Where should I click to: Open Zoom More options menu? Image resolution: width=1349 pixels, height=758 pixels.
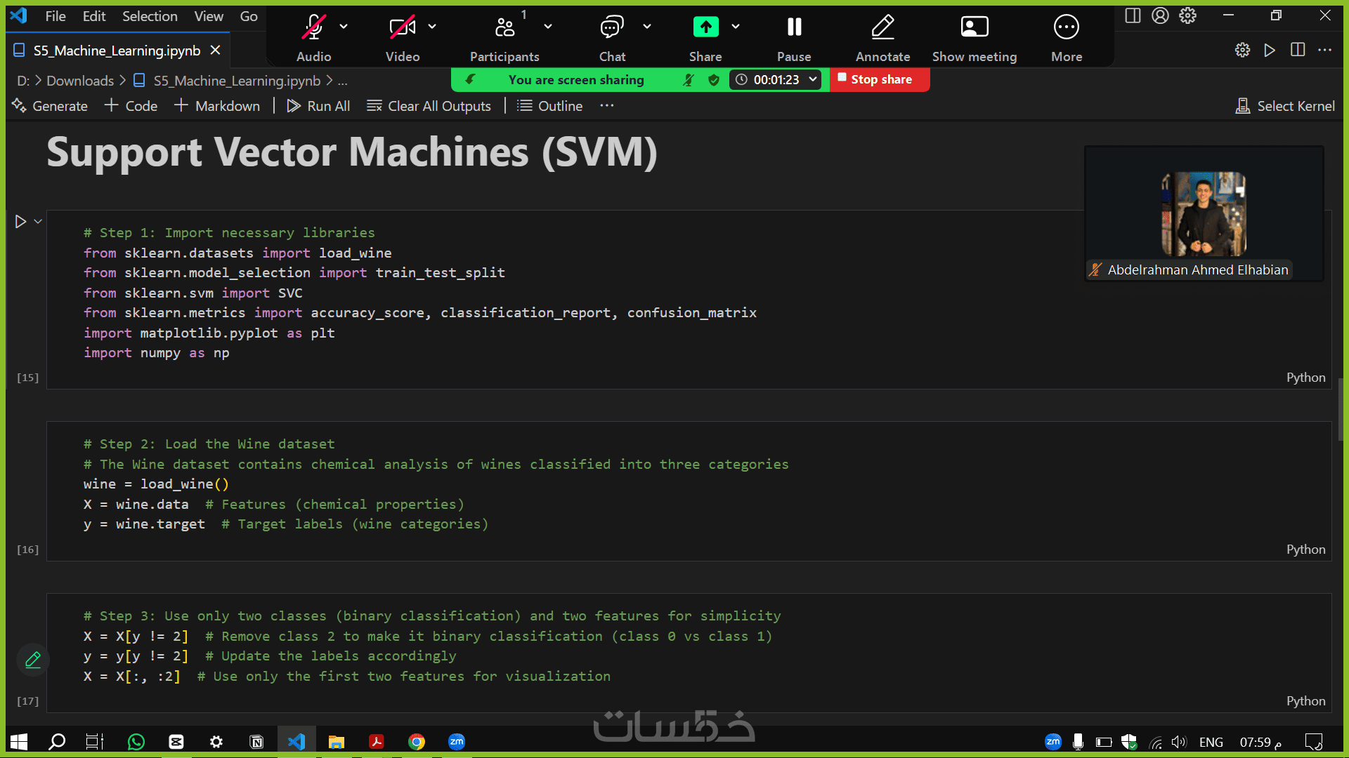1066,28
